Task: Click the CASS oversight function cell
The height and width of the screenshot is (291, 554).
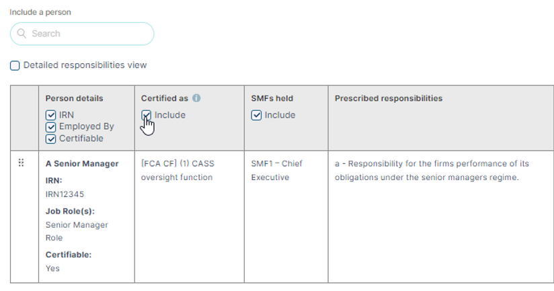Action: click(x=177, y=170)
